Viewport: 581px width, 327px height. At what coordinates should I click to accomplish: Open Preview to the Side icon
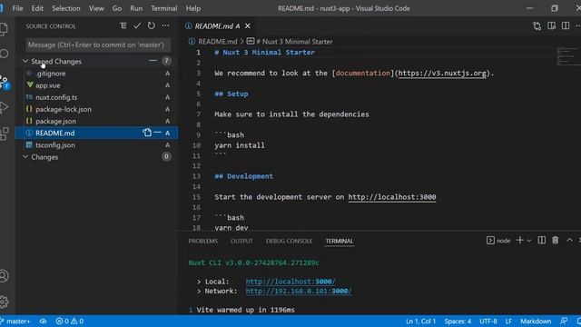pos(551,26)
